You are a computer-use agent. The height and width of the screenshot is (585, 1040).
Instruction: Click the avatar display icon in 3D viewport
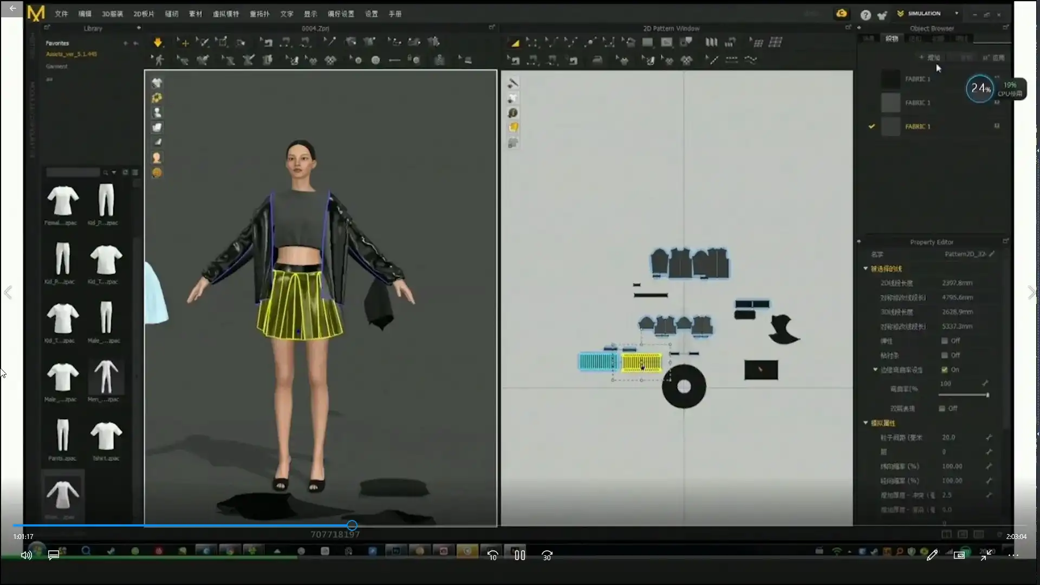point(157,113)
